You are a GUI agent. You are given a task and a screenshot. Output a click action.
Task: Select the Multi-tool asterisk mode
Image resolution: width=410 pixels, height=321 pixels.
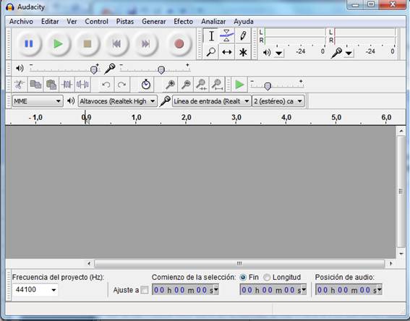pyautogui.click(x=243, y=52)
